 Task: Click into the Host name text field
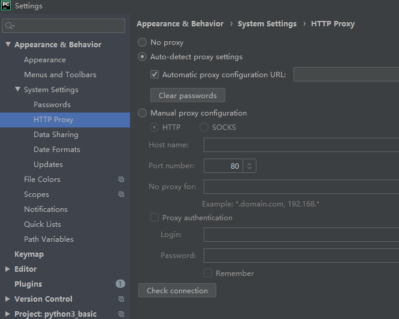pos(301,145)
